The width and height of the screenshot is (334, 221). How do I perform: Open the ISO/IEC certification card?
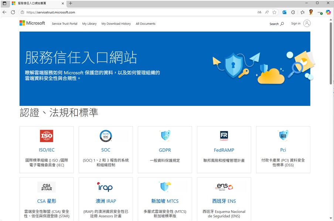point(47,150)
